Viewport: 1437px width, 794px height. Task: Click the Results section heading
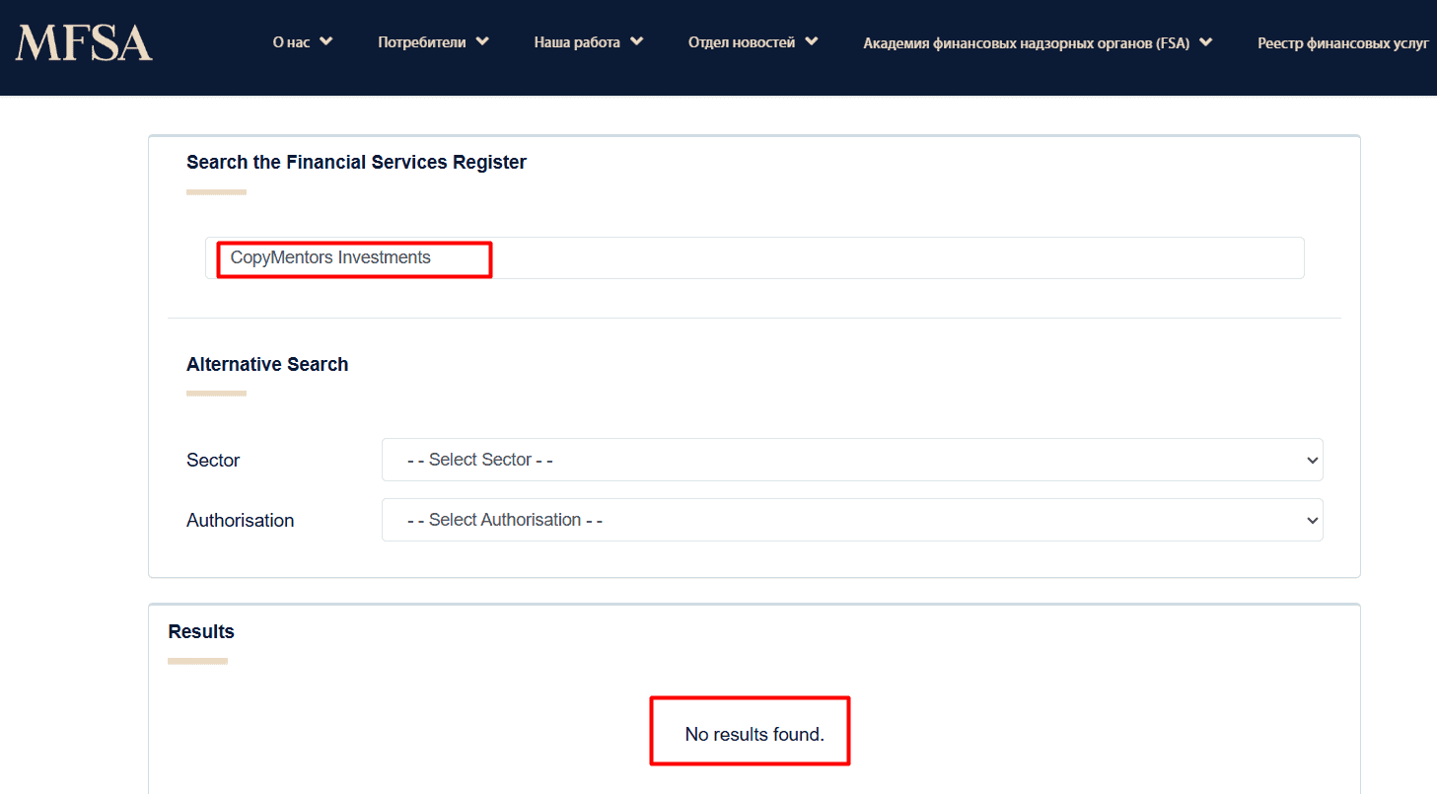[201, 631]
